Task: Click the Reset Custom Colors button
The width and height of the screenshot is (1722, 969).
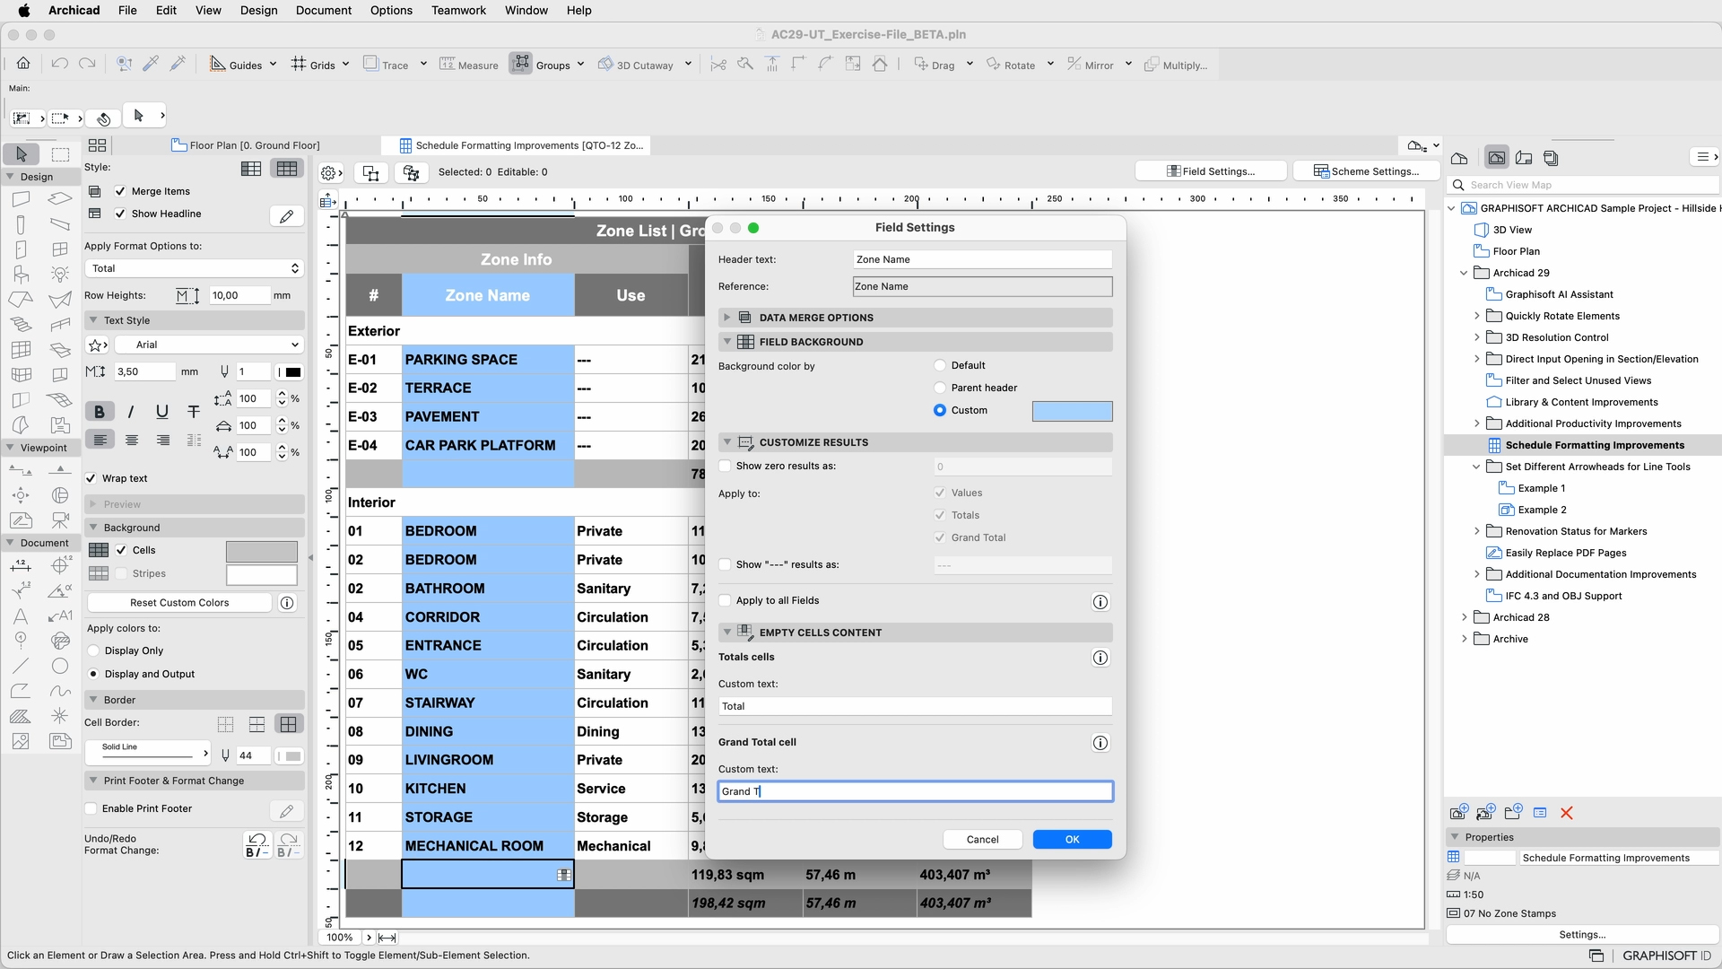Action: pos(179,603)
